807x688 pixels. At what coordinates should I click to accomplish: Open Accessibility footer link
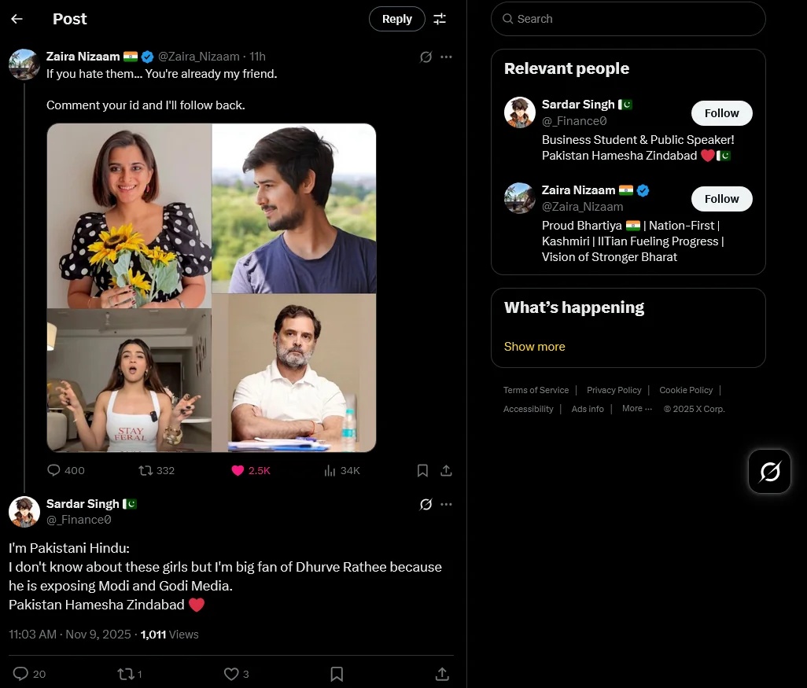[x=528, y=409]
